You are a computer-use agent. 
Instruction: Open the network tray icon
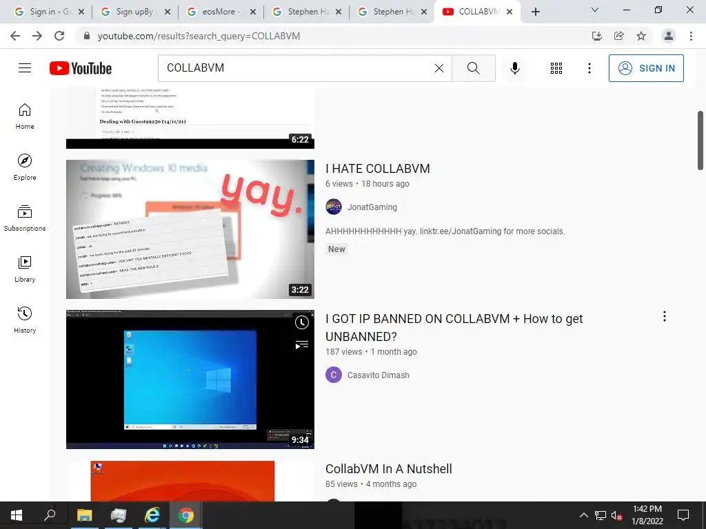coord(601,515)
